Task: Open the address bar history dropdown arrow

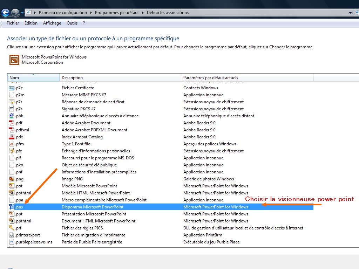Action: [350, 13]
